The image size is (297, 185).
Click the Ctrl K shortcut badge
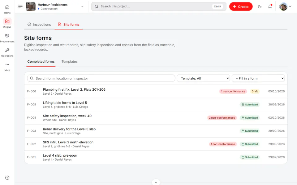click(217, 6)
